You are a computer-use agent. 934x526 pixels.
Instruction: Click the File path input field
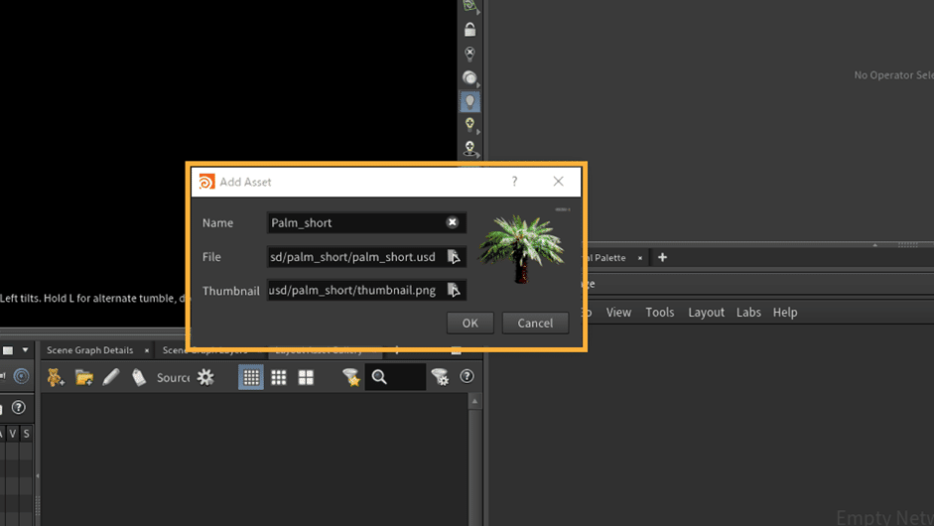355,257
